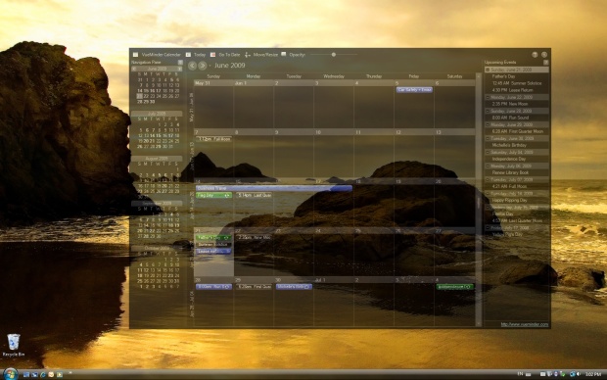Click the calendar vertical scrollbar
607x380 pixels.
coord(479,200)
